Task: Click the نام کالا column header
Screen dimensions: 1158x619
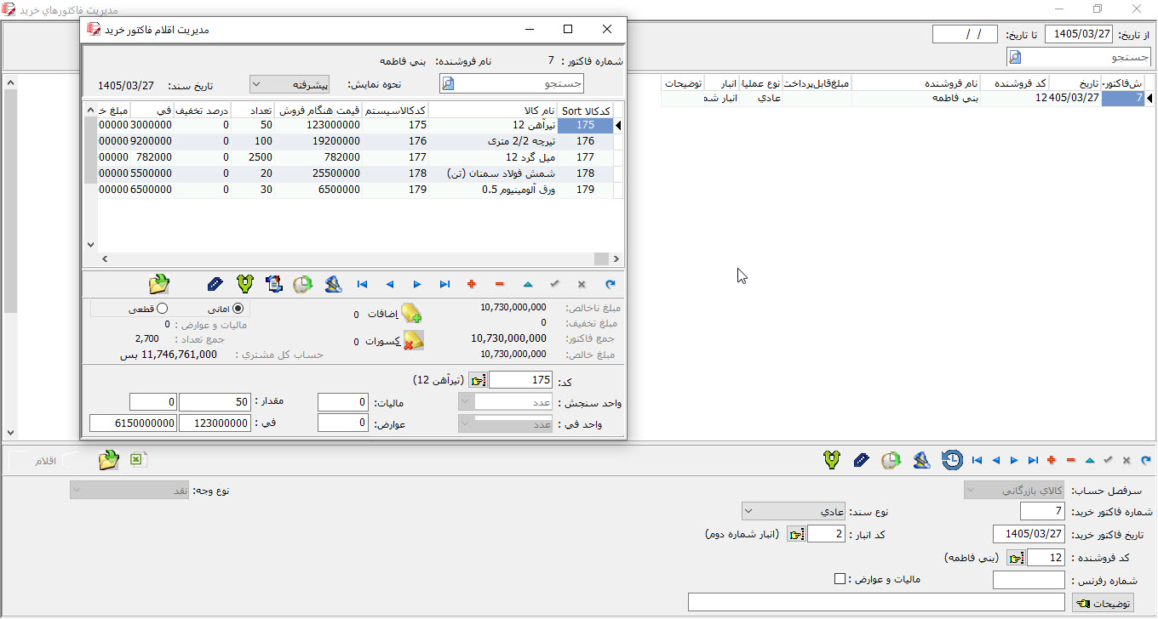Action: point(492,111)
